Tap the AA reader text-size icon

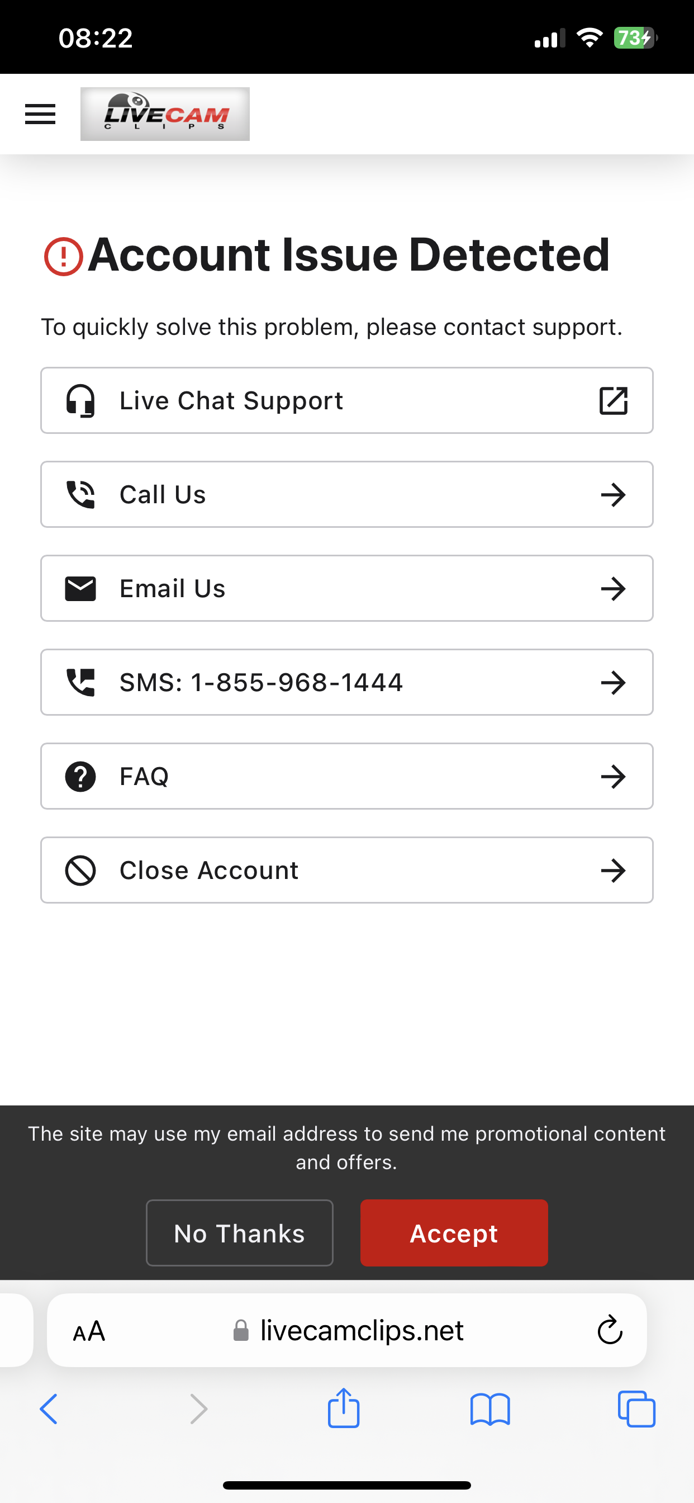[x=89, y=1331]
